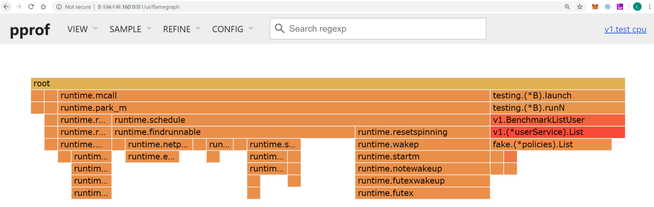Open the CONFIG menu
The image size is (654, 207).
(x=233, y=29)
